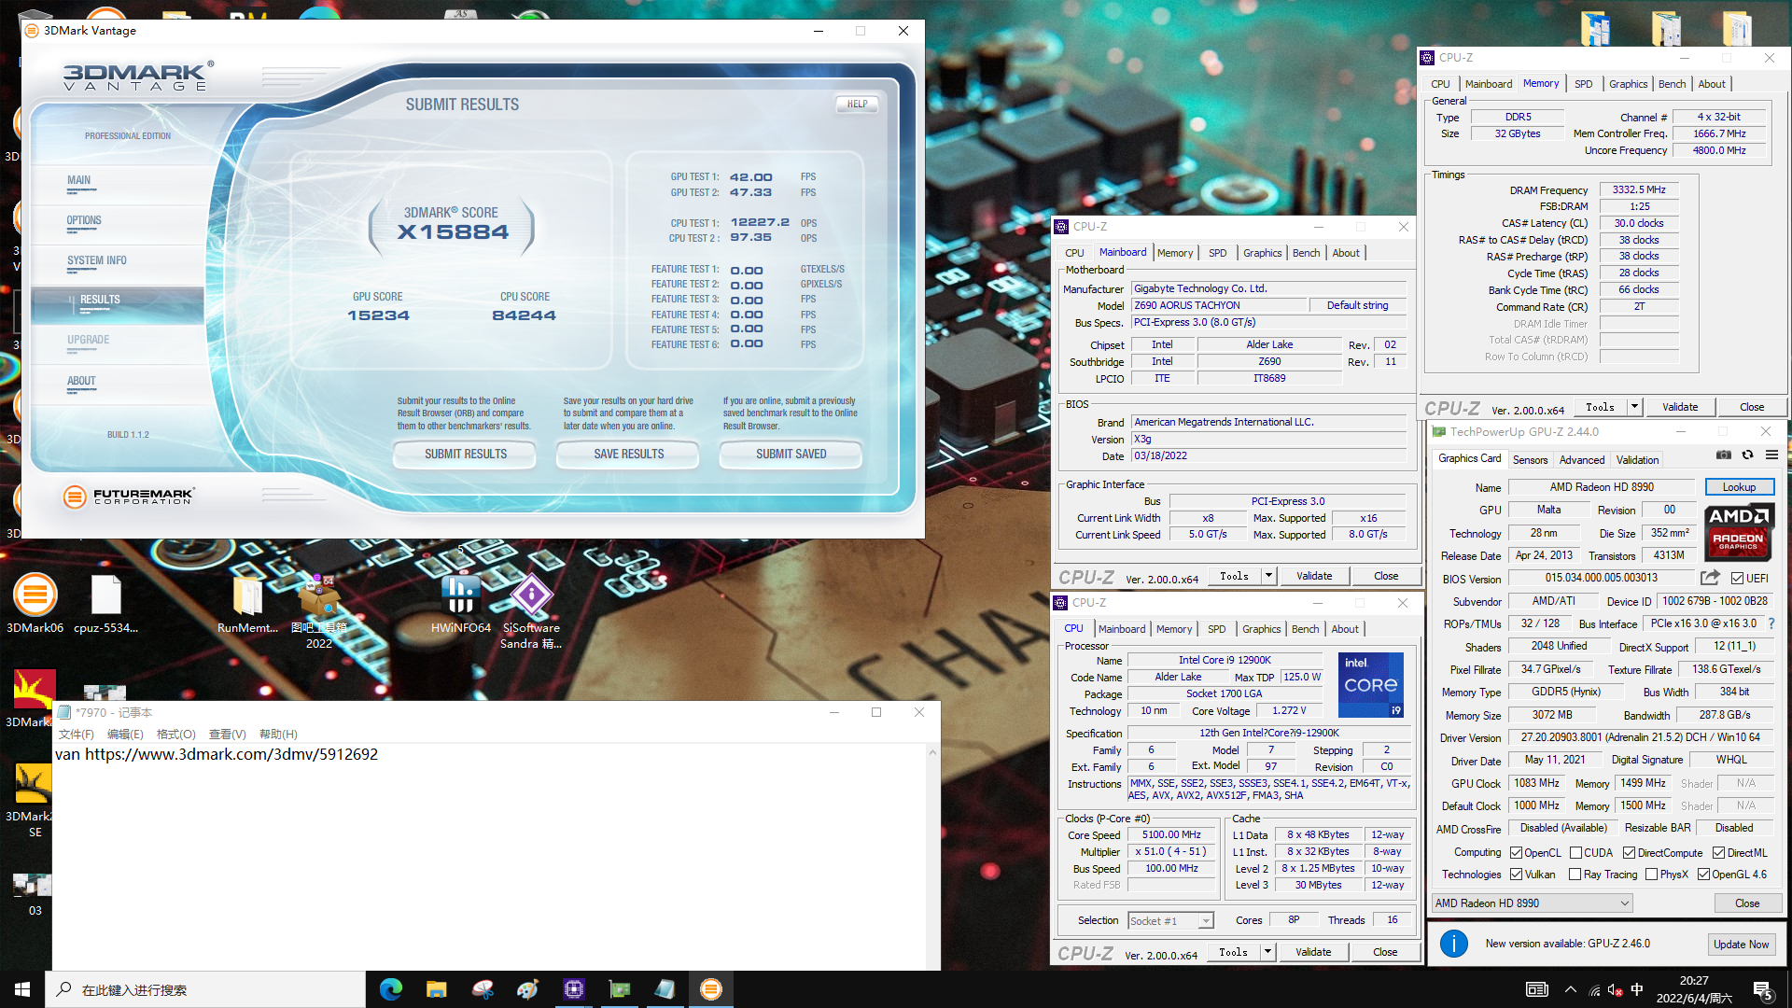
Task: Click the GPU-Z taskbar icon
Action: [x=620, y=989]
